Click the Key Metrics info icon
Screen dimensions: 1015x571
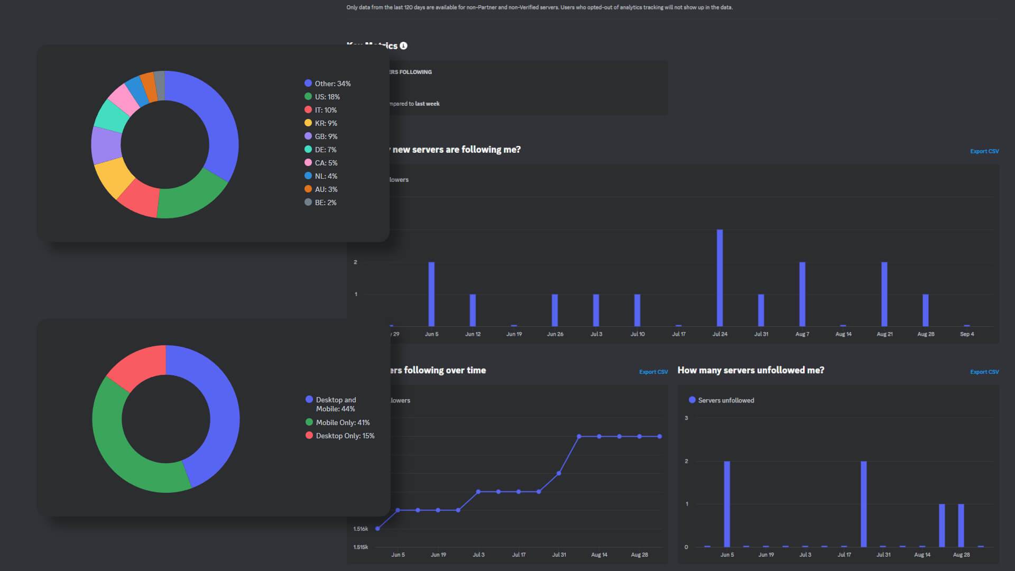point(403,46)
